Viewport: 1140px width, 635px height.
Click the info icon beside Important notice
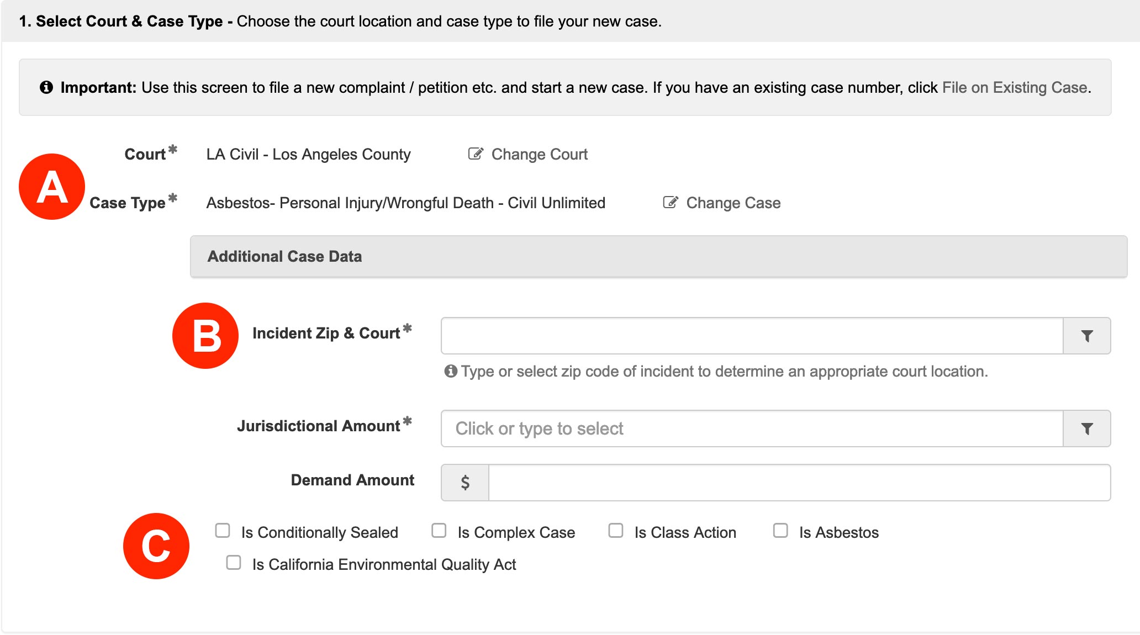point(46,87)
